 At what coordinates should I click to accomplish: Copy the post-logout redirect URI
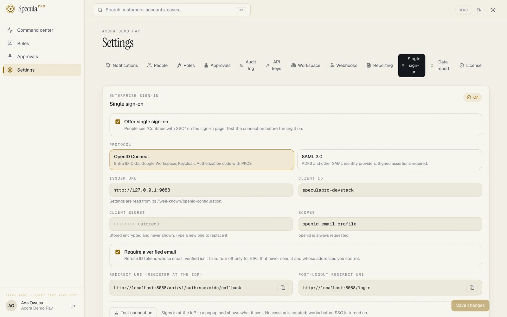(x=472, y=288)
